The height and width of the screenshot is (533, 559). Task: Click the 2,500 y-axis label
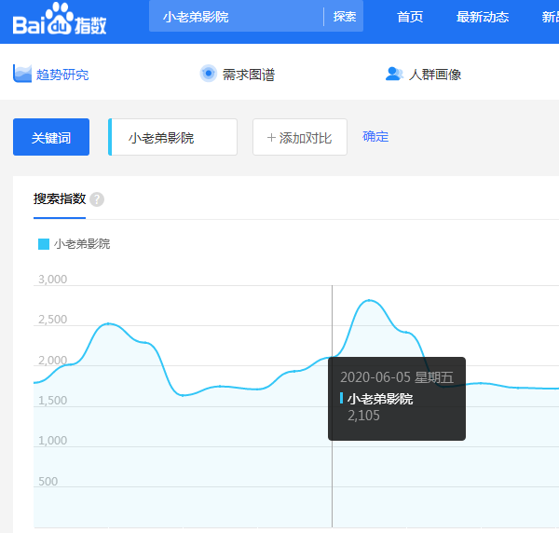[x=52, y=320]
